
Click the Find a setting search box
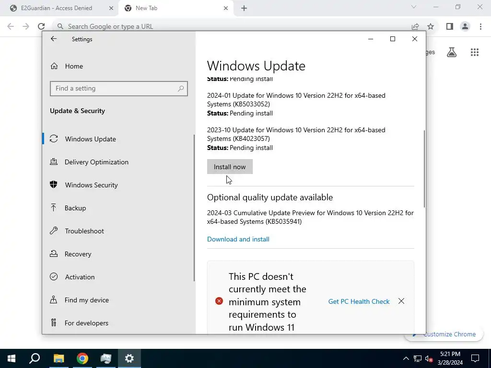(119, 89)
